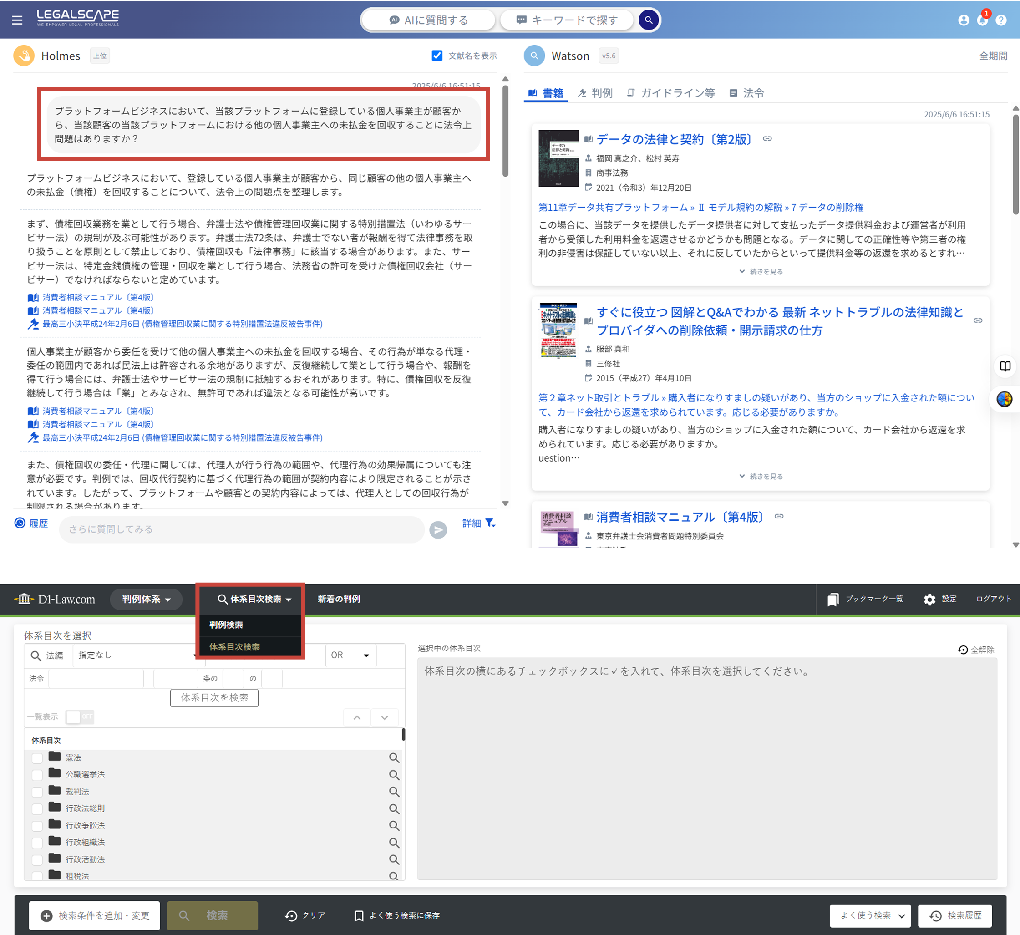Expand the よく使う検索 dropdown

[870, 915]
